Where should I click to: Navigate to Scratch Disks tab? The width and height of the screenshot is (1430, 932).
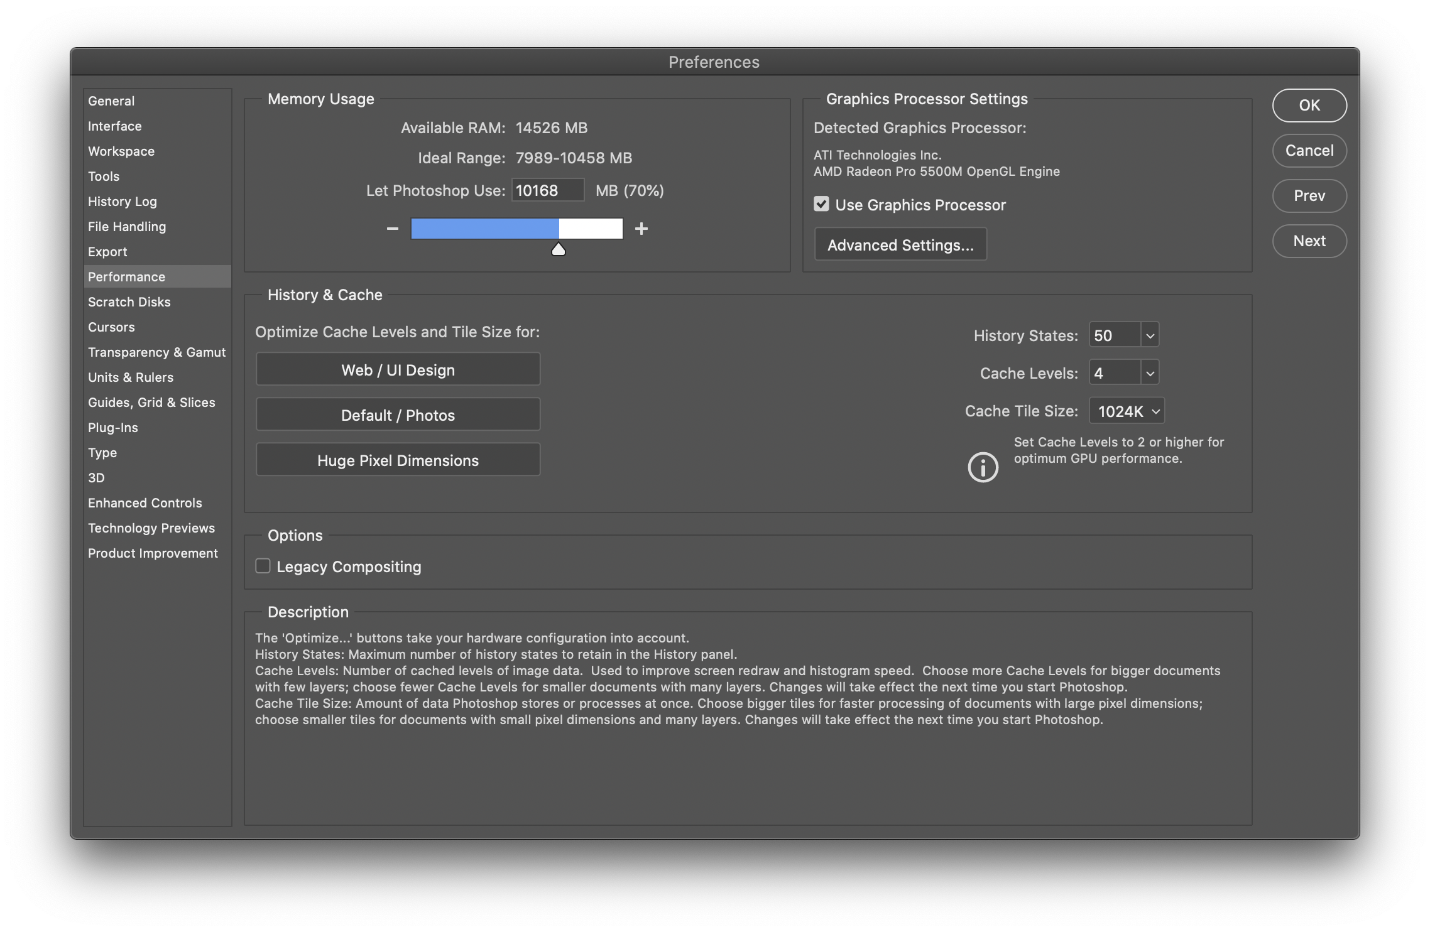pyautogui.click(x=129, y=301)
